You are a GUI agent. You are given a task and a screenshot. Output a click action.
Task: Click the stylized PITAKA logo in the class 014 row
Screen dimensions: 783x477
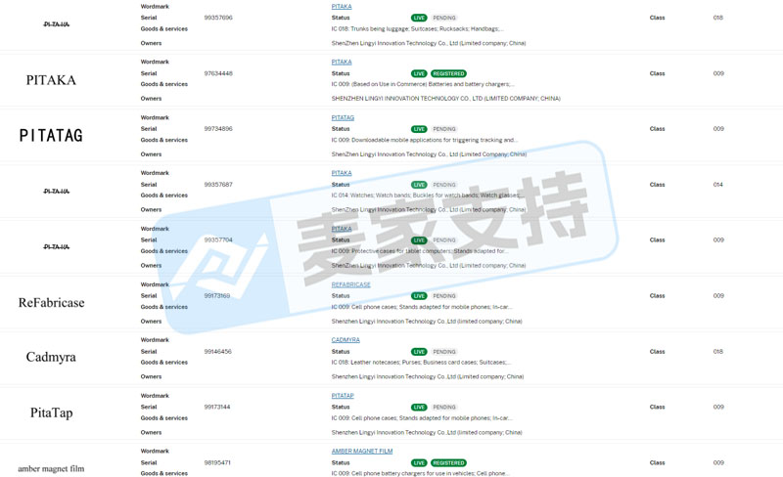(x=57, y=192)
